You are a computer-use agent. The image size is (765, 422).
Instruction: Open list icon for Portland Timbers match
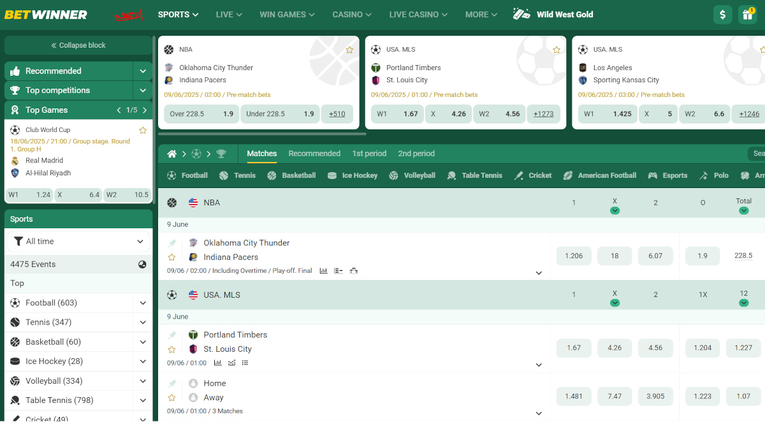click(x=245, y=363)
